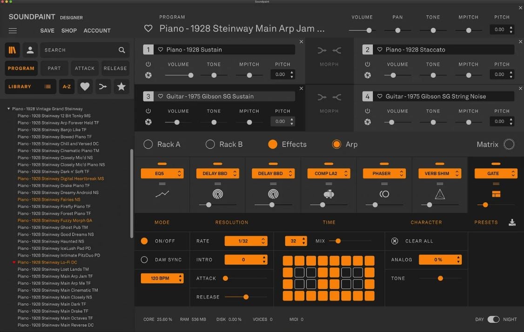Viewport: 524px width, 332px height.
Task: Open the hamburger menu under Soundpaint logo
Action: click(x=13, y=31)
